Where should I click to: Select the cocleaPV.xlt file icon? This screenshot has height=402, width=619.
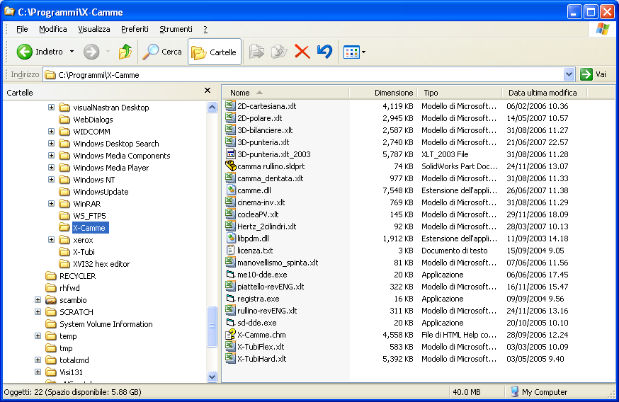pos(230,214)
